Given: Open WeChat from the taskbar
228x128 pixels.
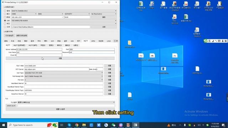Looking at the screenshot, I should point(113,125).
